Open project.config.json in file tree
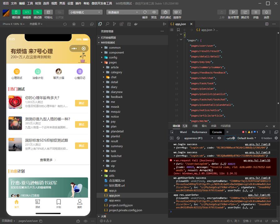Viewport: 280px width, 224px height. [121, 205]
